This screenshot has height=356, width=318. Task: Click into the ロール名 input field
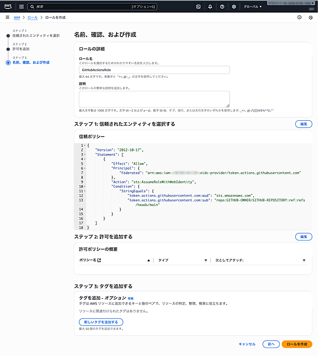(x=154, y=70)
